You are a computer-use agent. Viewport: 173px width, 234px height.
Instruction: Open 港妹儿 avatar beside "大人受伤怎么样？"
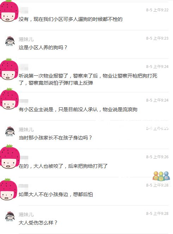pos(10,216)
